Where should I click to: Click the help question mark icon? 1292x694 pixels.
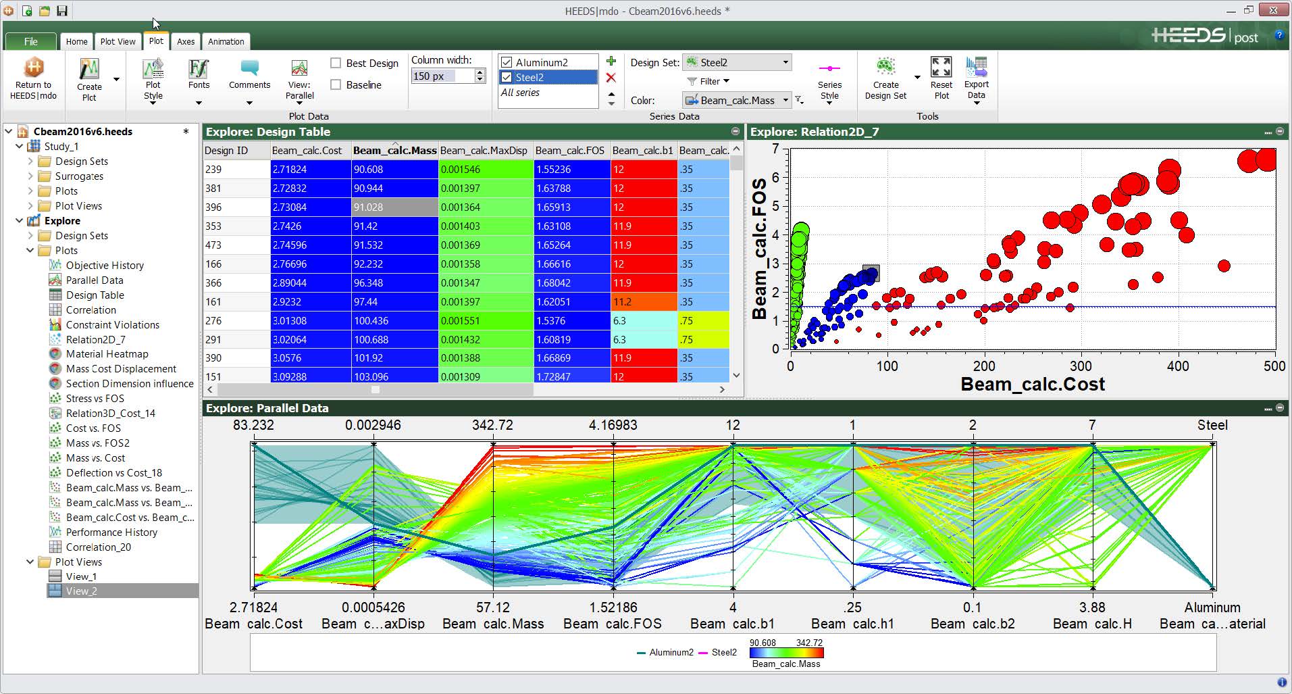pos(1279,35)
